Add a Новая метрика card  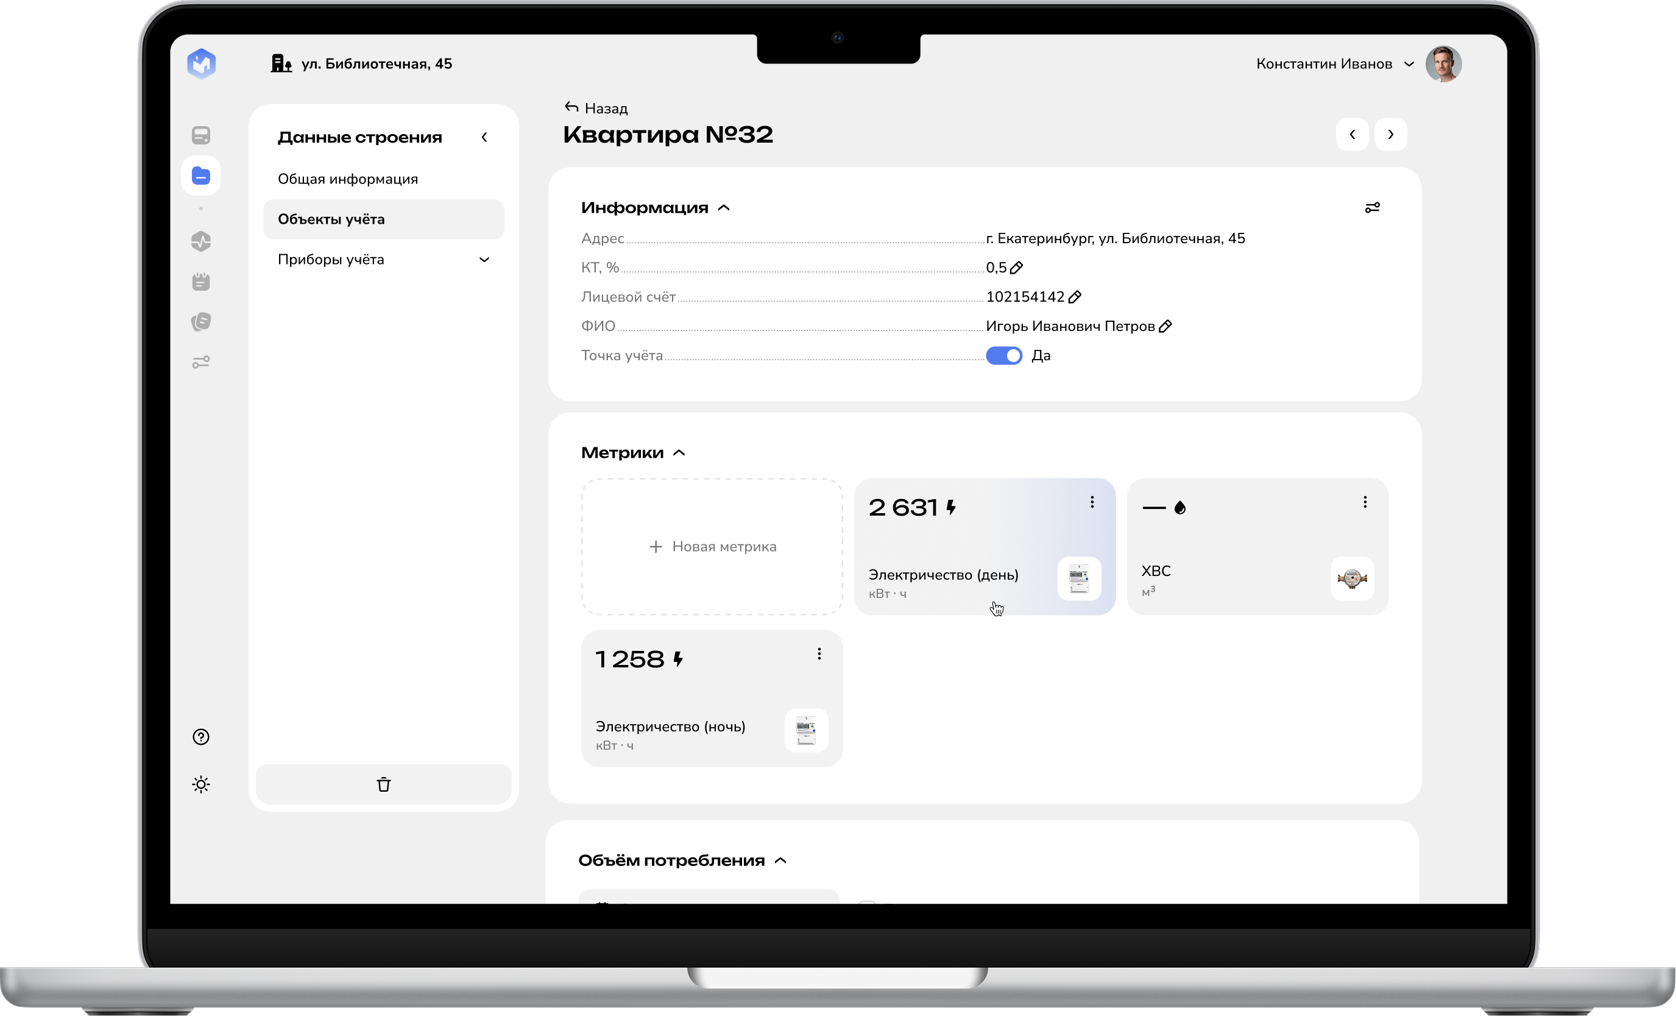[x=712, y=547]
